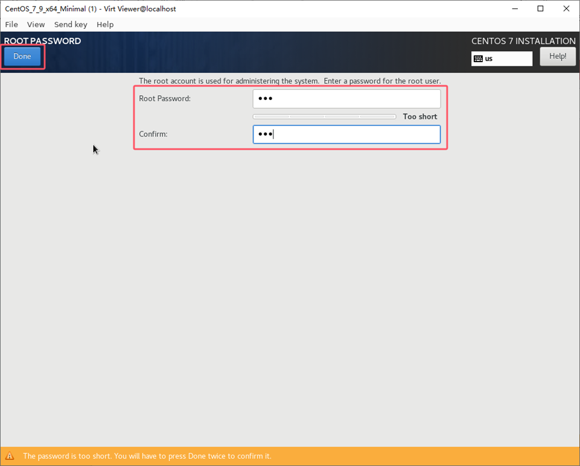Screen dimensions: 580x466
Task: Focus the Confirm password input field
Action: (346, 134)
